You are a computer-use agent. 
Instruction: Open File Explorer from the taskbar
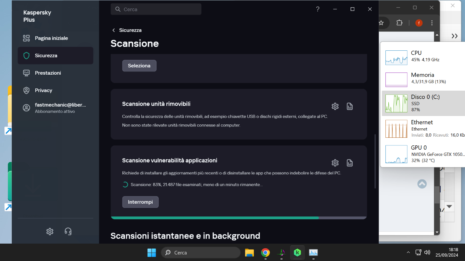(x=249, y=252)
